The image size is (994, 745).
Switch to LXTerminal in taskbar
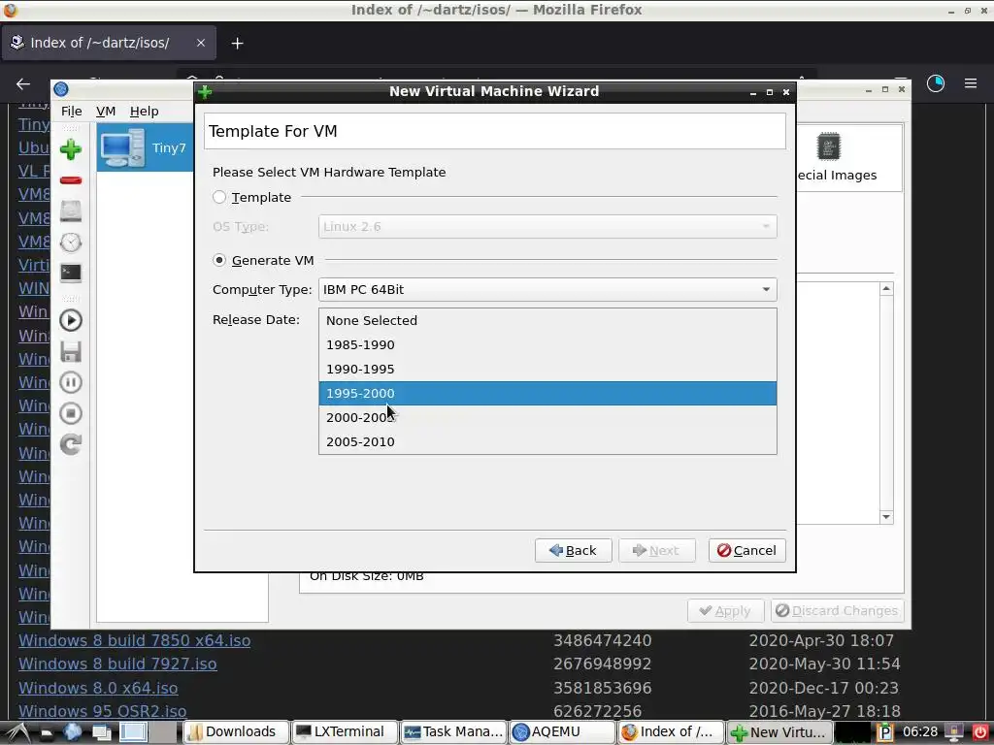pos(345,732)
